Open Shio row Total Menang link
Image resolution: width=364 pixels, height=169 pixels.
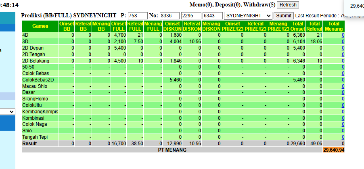[x=343, y=131]
